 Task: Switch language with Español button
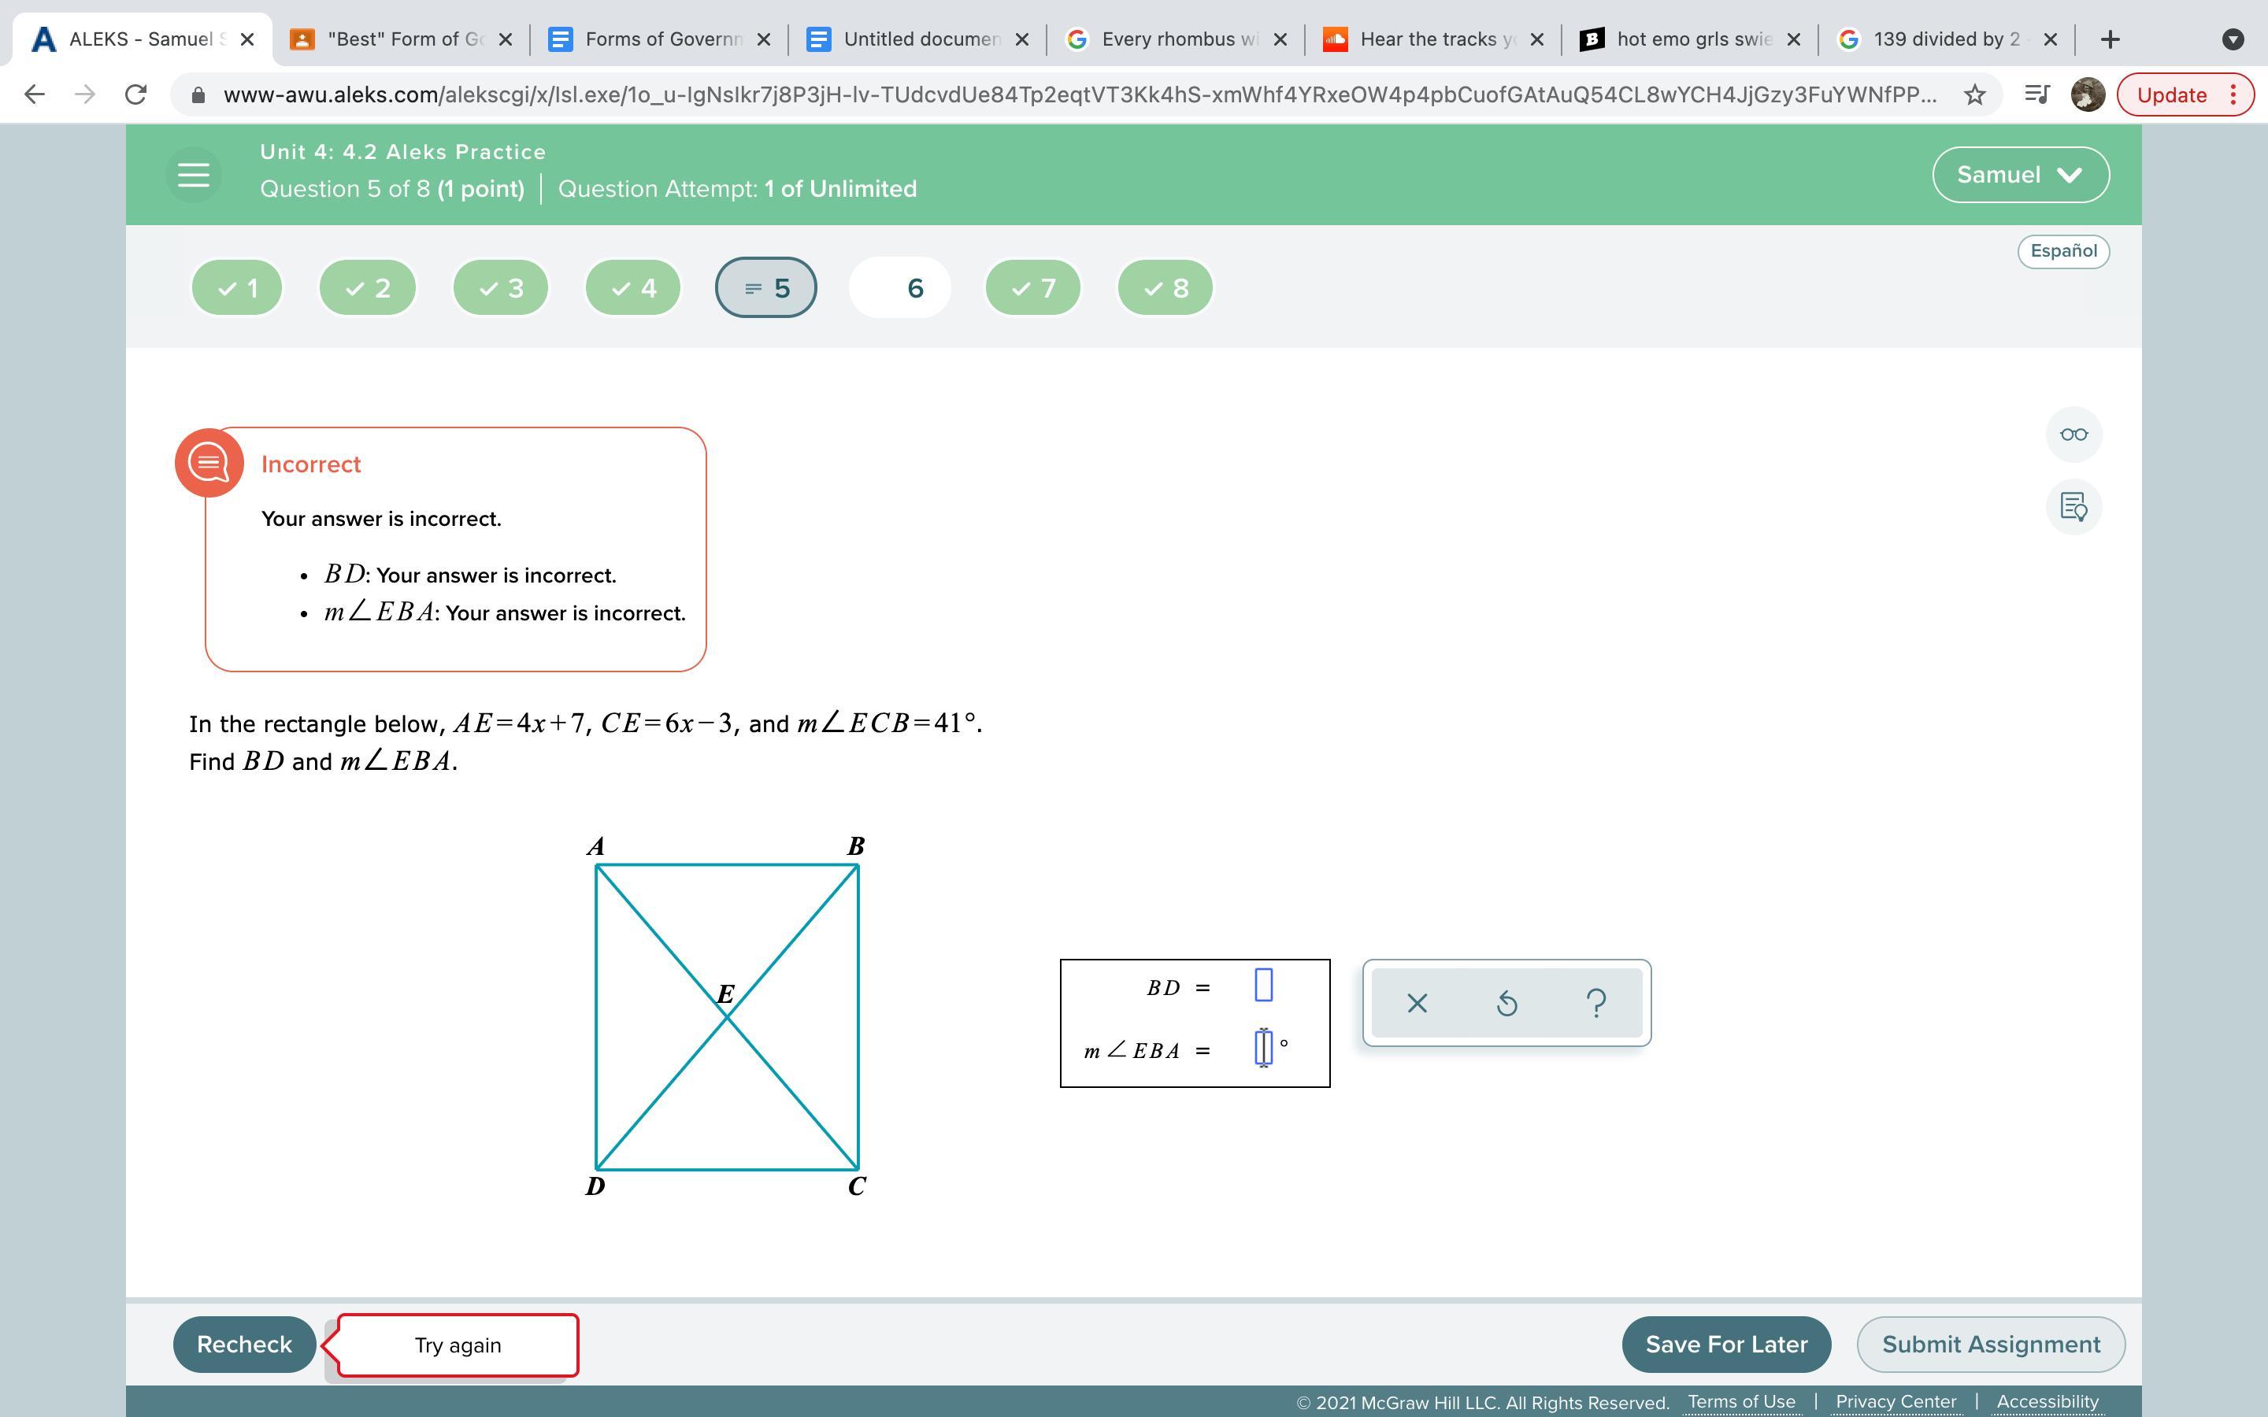(2062, 251)
